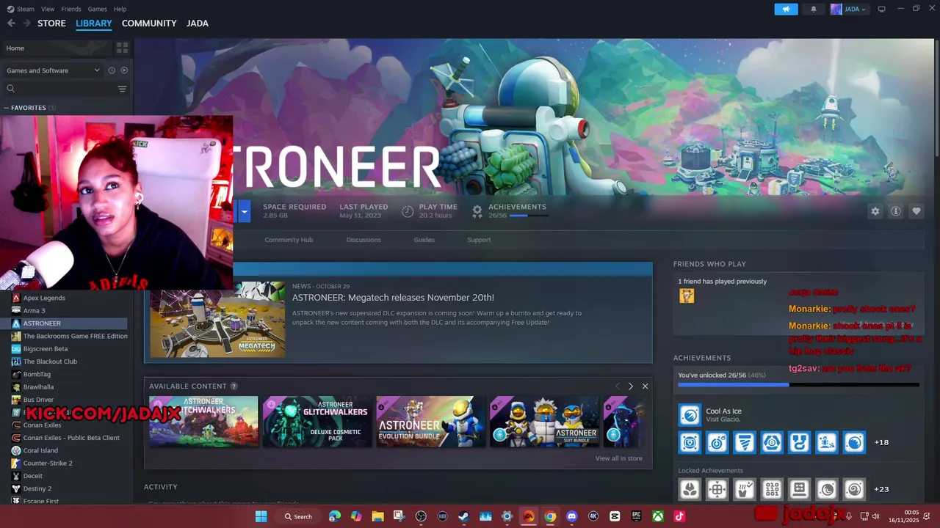This screenshot has height=528, width=940.
Task: Click the Windows Start button
Action: [x=261, y=516]
